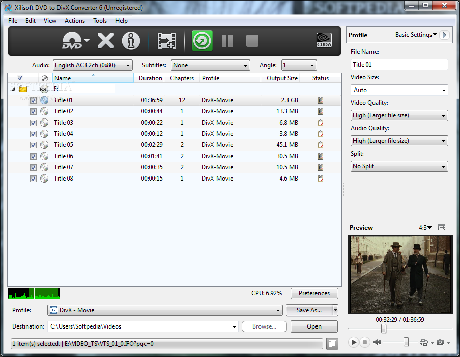Click the disc icon of Title 01

tap(44, 100)
